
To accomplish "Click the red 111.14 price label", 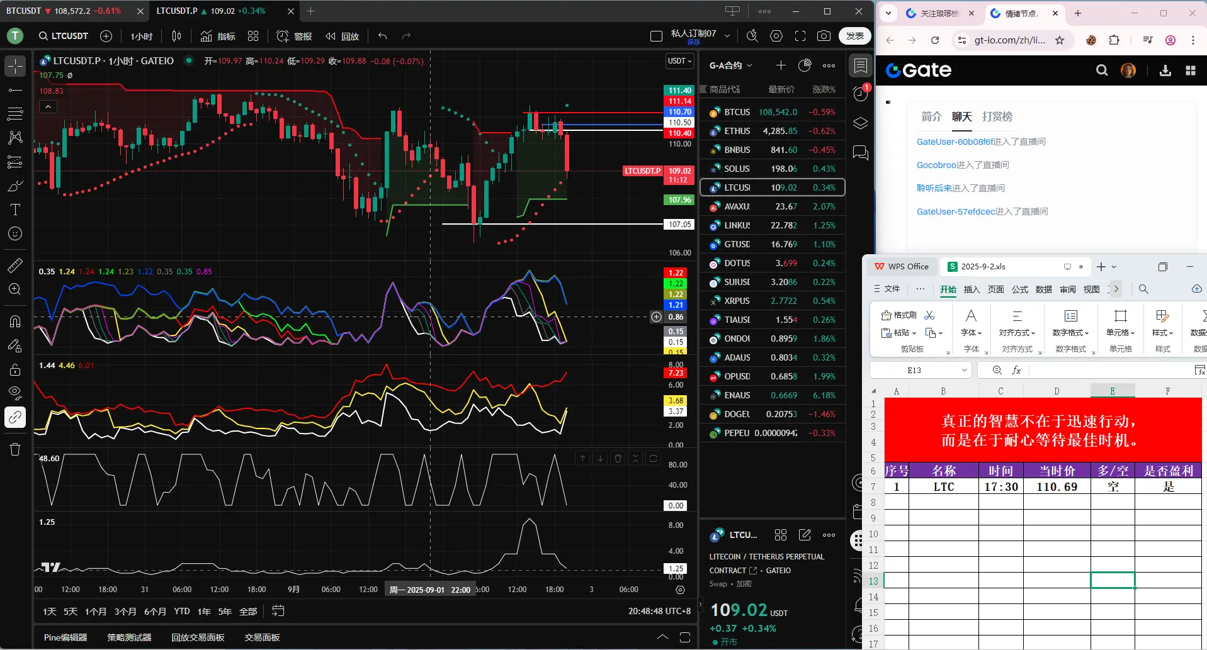I will coord(679,101).
